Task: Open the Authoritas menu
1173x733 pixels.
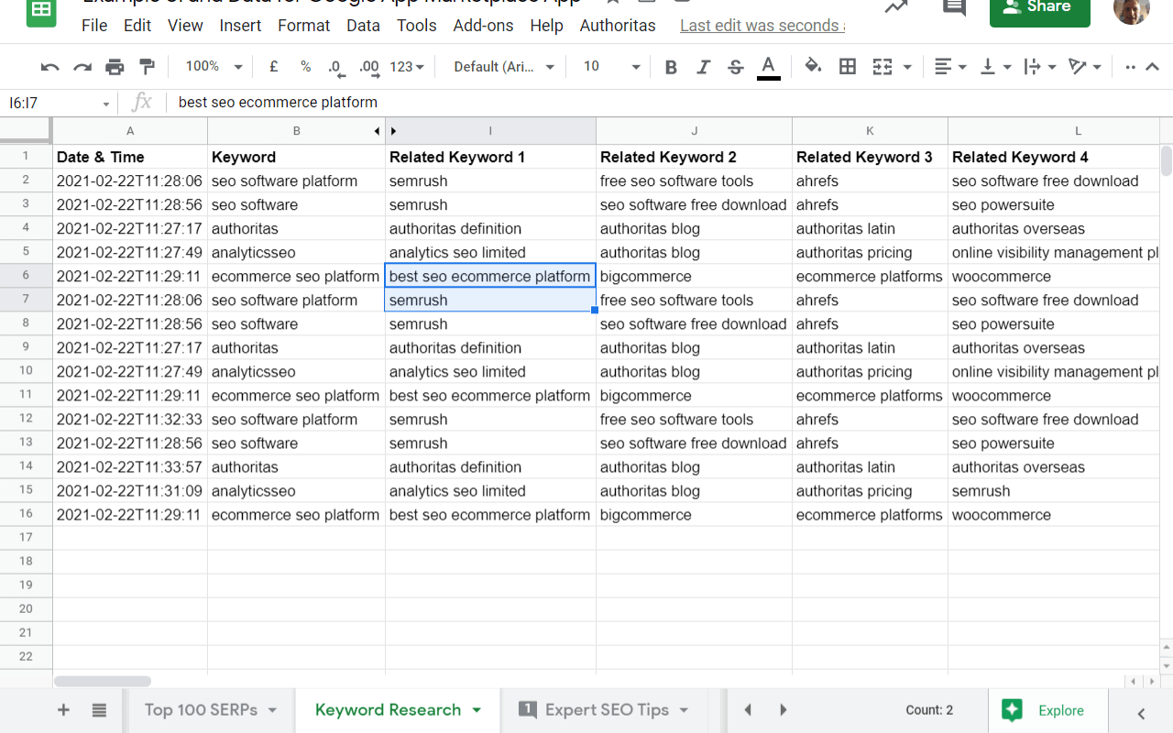Action: [x=618, y=26]
